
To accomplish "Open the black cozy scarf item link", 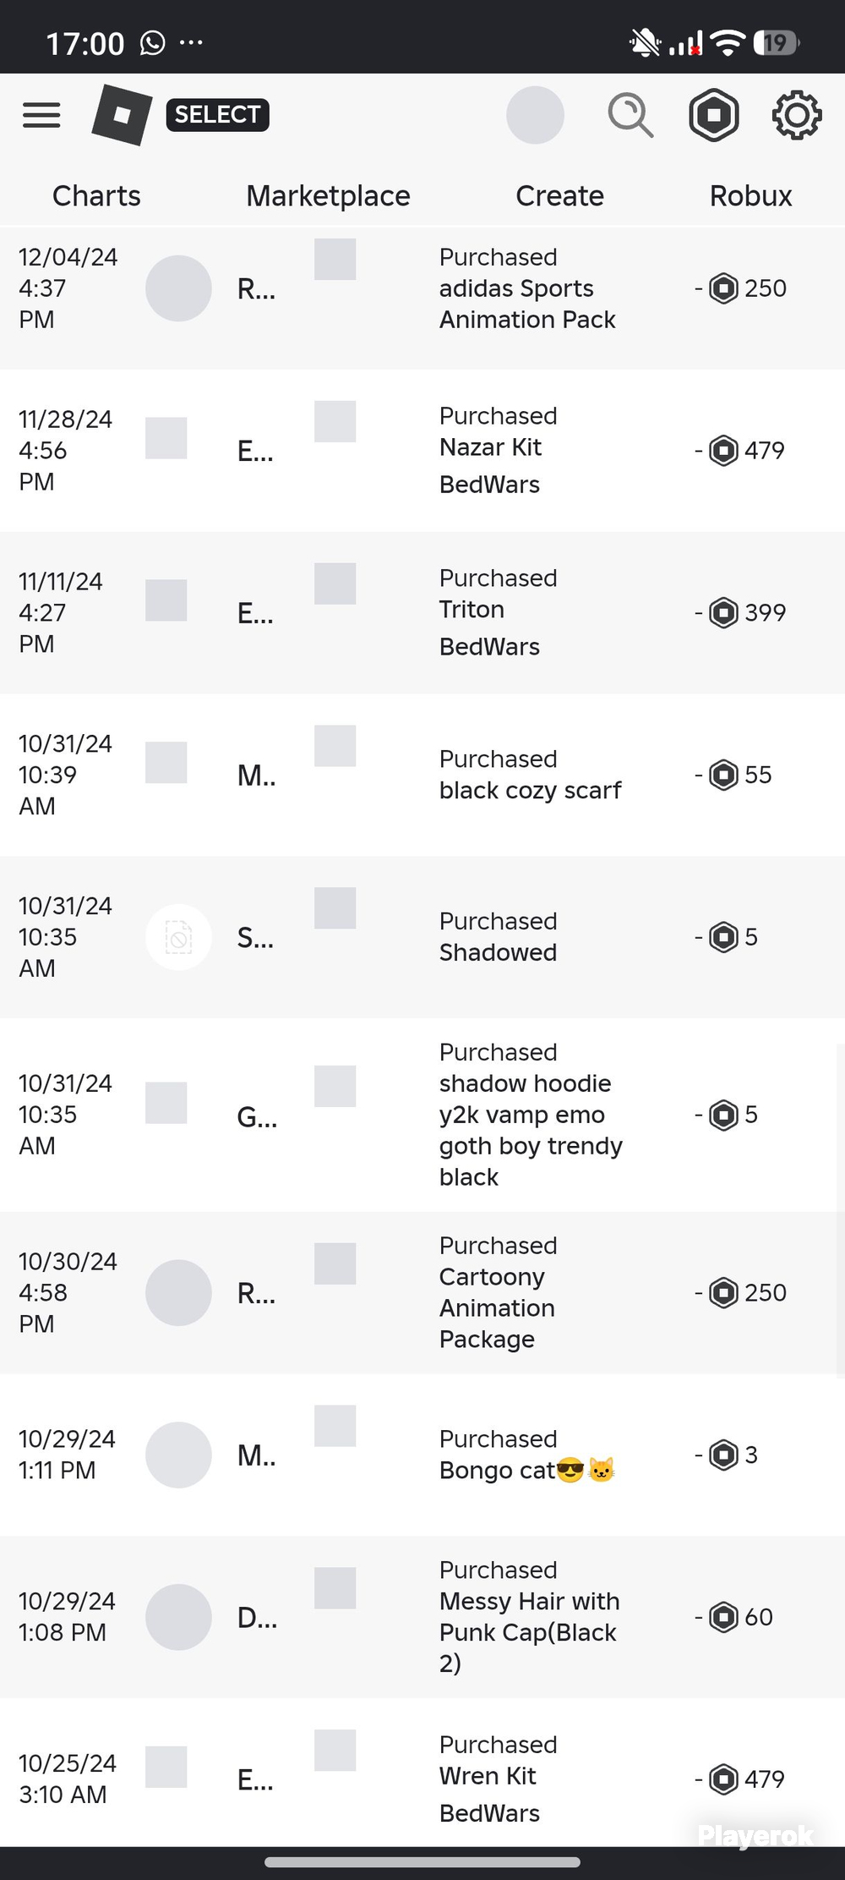I will tap(530, 791).
